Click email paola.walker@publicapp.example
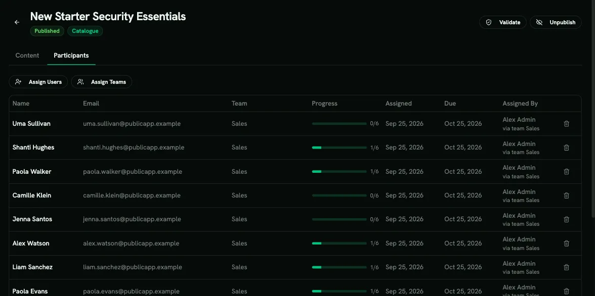 (133, 172)
